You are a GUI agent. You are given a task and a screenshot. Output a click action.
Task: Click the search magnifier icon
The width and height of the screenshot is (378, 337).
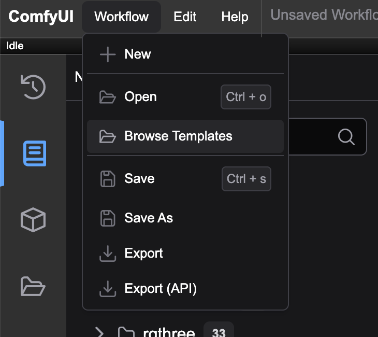click(x=346, y=137)
